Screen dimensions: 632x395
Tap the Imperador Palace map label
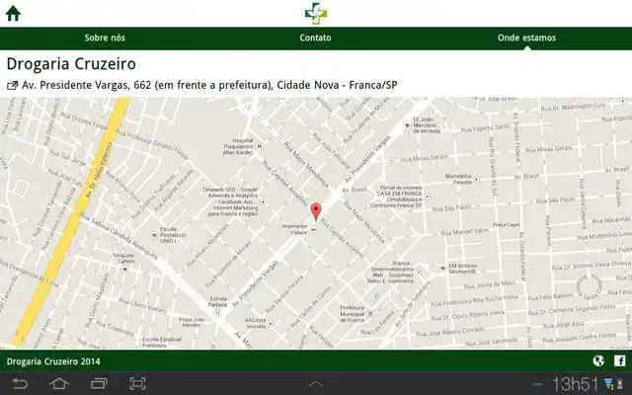294,229
